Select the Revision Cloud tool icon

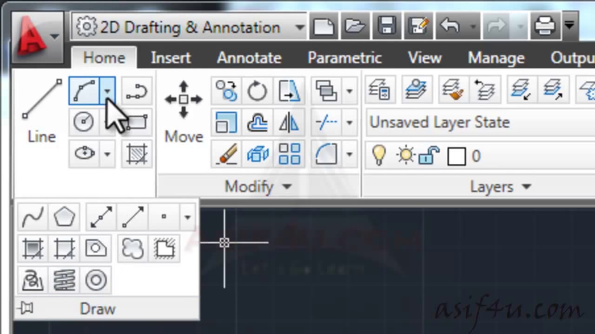(132, 248)
